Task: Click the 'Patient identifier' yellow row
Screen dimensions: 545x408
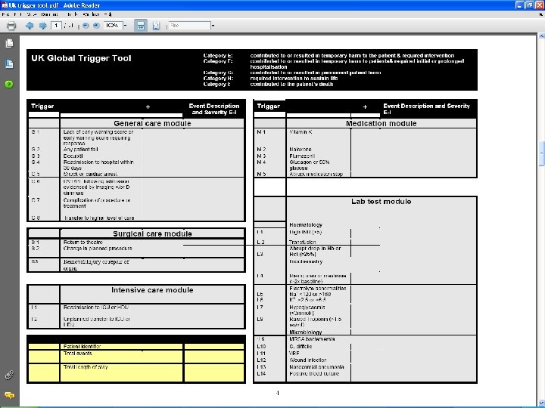Action: click(x=136, y=346)
